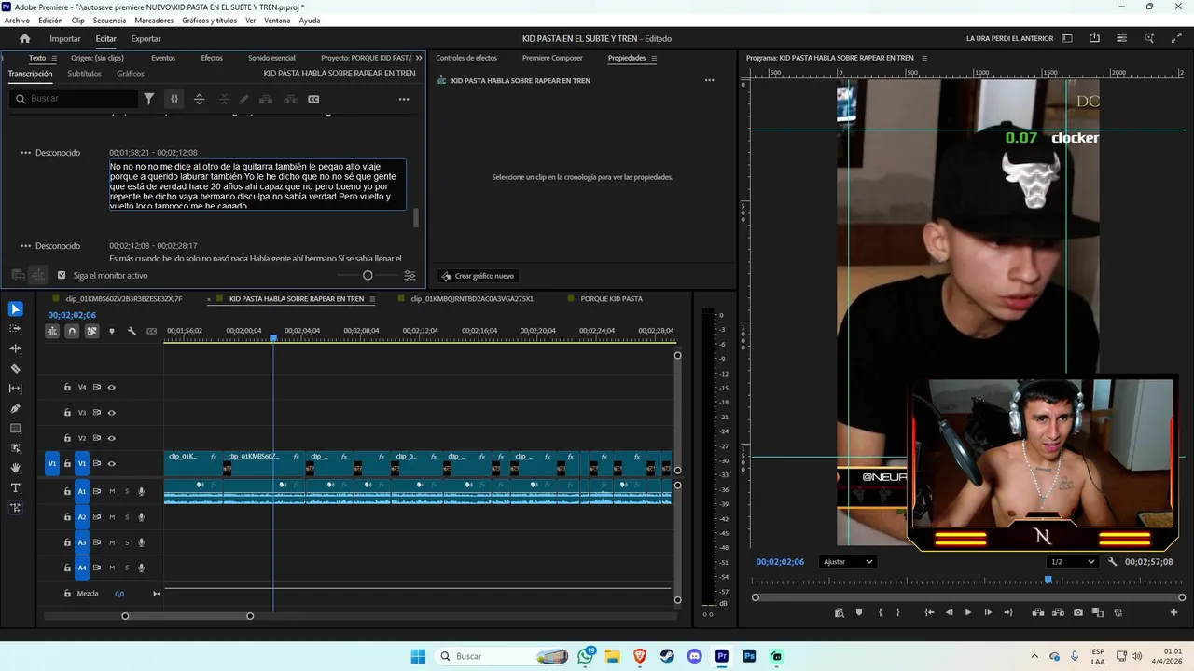Screen dimensions: 1194x671
Task: Click Export Frame camera icon
Action: pos(1078,612)
